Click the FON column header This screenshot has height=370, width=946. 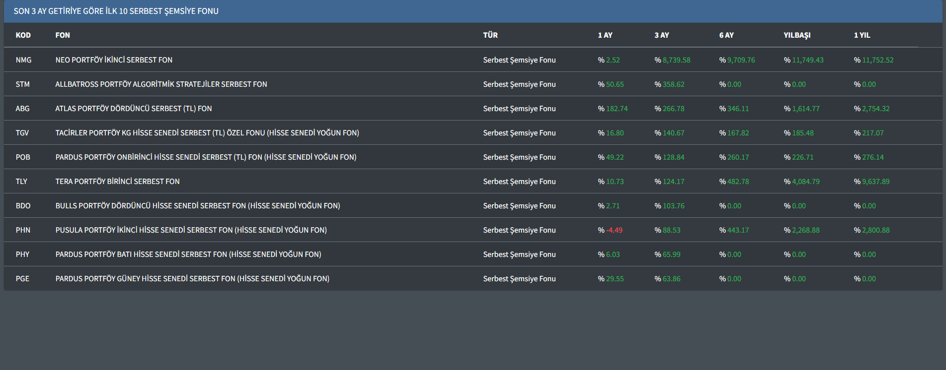tap(63, 35)
